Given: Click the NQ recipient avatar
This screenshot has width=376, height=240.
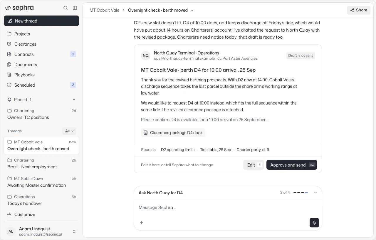Looking at the screenshot, I should tap(146, 56).
